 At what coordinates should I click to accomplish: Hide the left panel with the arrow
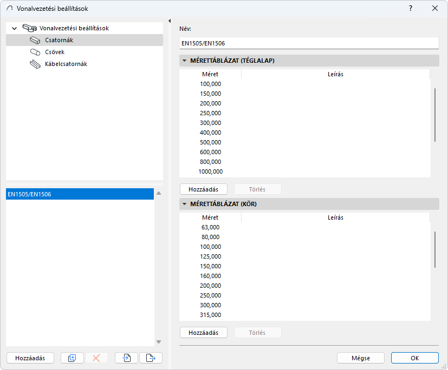[170, 21]
